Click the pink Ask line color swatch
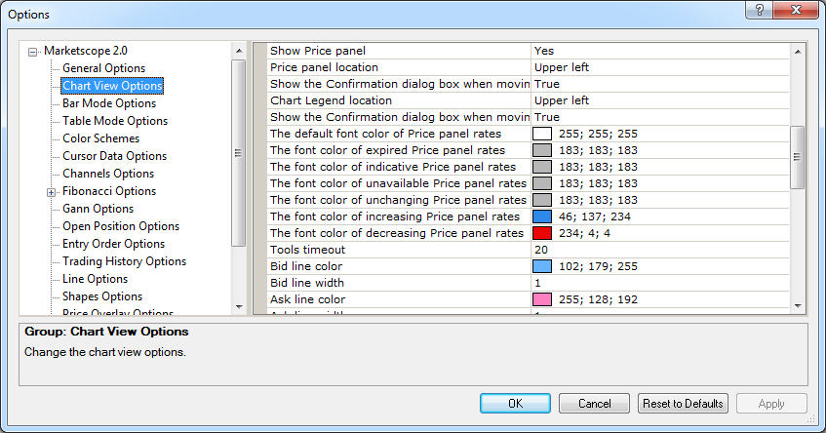 tap(542, 299)
